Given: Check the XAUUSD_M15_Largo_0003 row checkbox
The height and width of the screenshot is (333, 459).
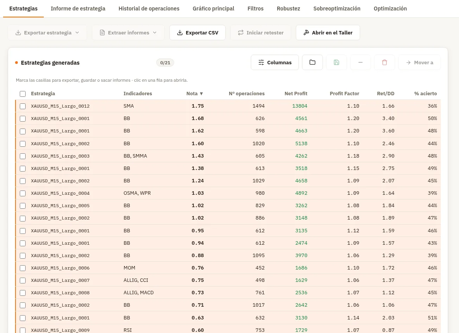Looking at the screenshot, I should pyautogui.click(x=22, y=156).
